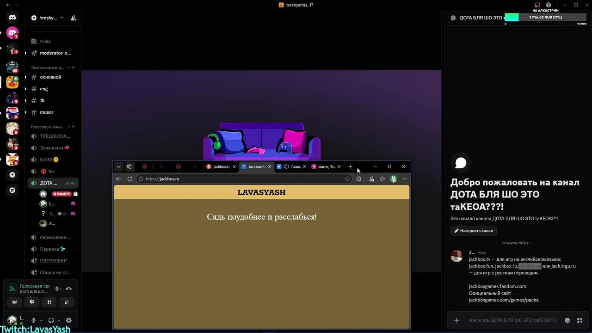
Task: Open a new browser tab
Action: [350, 166]
